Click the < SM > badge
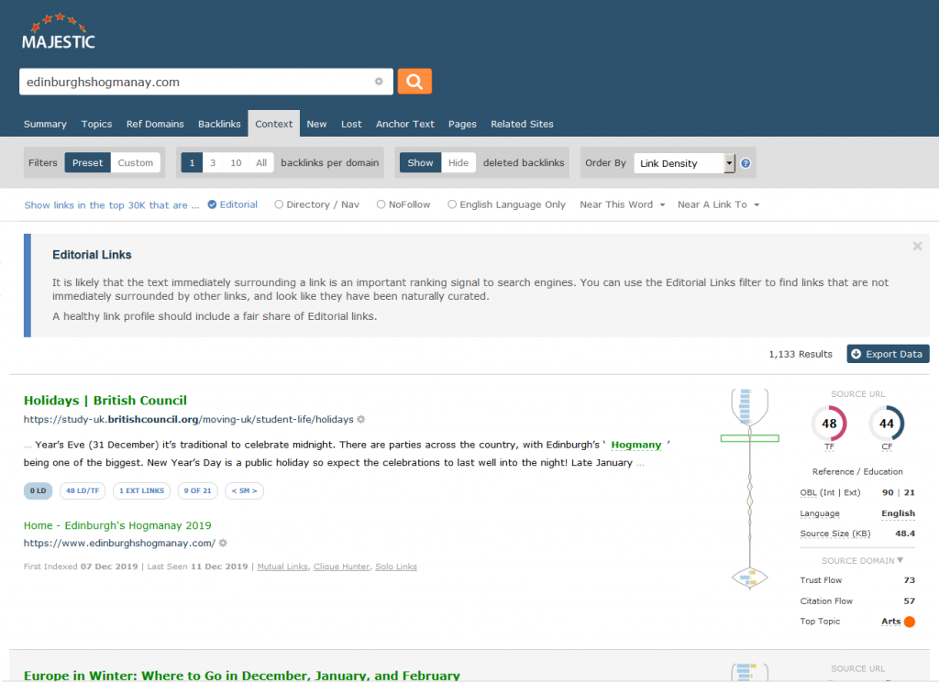 244,490
